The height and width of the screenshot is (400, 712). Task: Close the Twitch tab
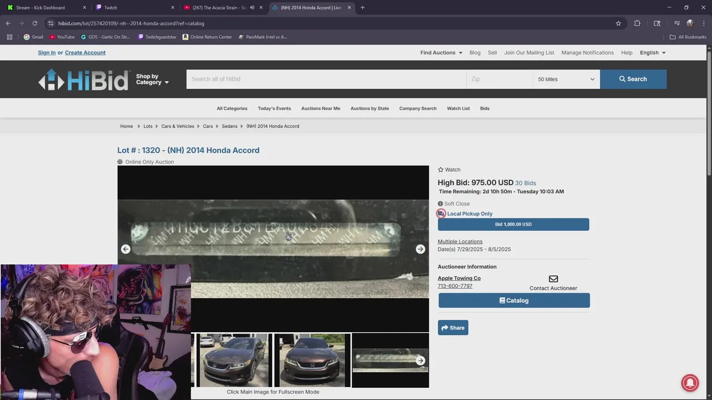click(172, 8)
